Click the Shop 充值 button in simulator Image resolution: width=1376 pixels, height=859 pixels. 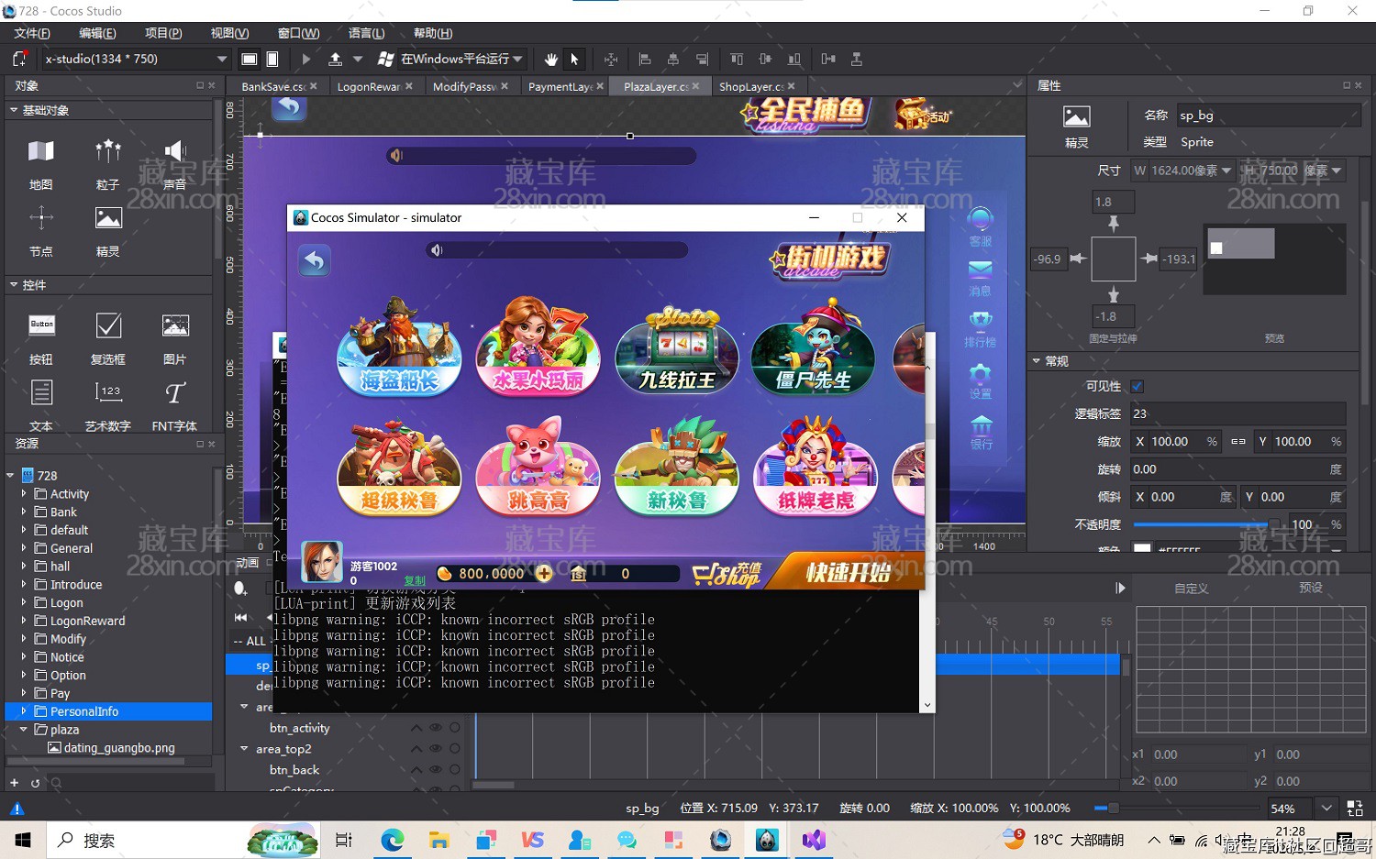727,573
